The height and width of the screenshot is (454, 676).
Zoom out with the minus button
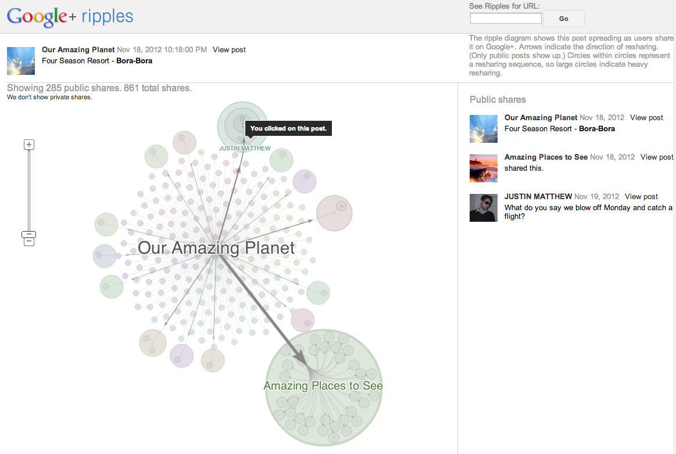point(29,241)
